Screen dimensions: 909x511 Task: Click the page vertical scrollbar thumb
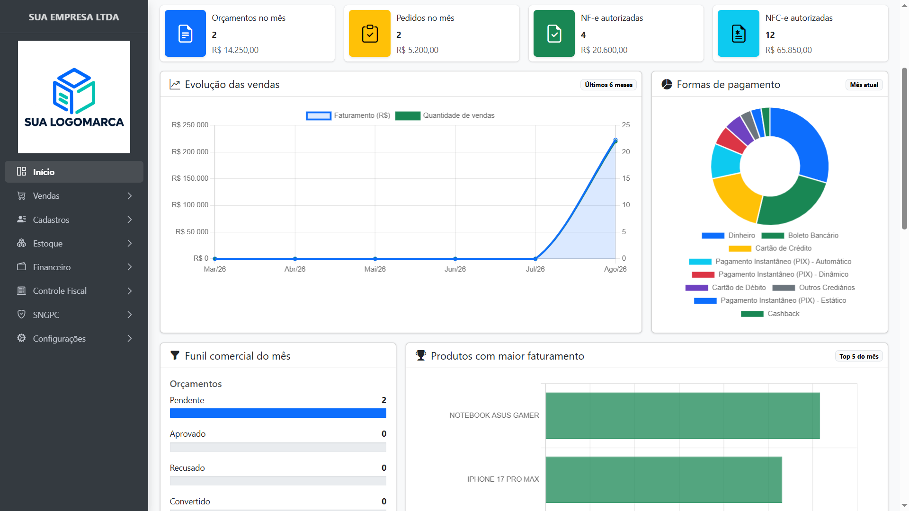coord(904,149)
